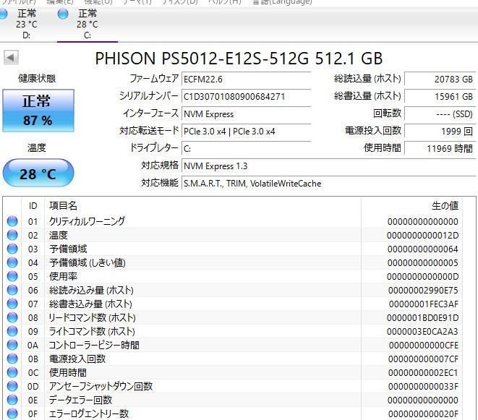
Task: Click the standard field NVM Express 1.3
Action: 328,166
